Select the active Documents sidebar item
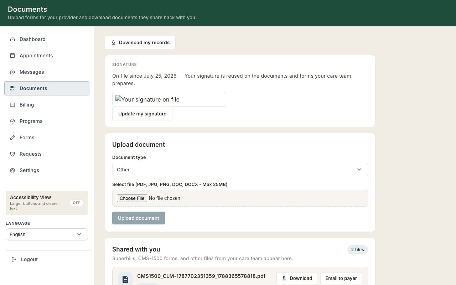 click(47, 88)
